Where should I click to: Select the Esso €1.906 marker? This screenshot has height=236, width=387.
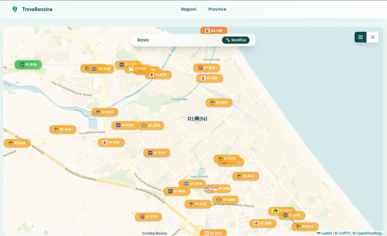point(151,125)
